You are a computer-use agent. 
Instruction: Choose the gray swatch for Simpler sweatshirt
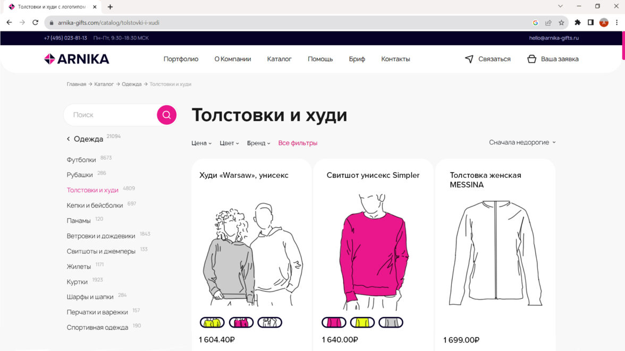coord(391,322)
